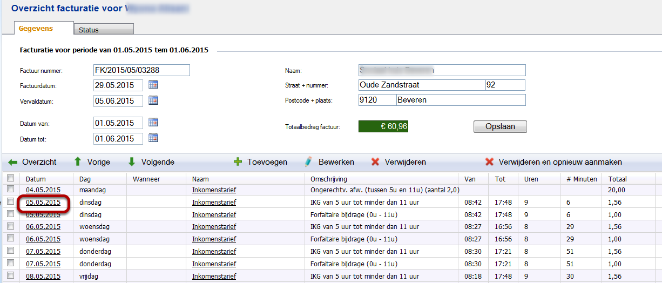Edit selected line with Bewerken

[308, 162]
